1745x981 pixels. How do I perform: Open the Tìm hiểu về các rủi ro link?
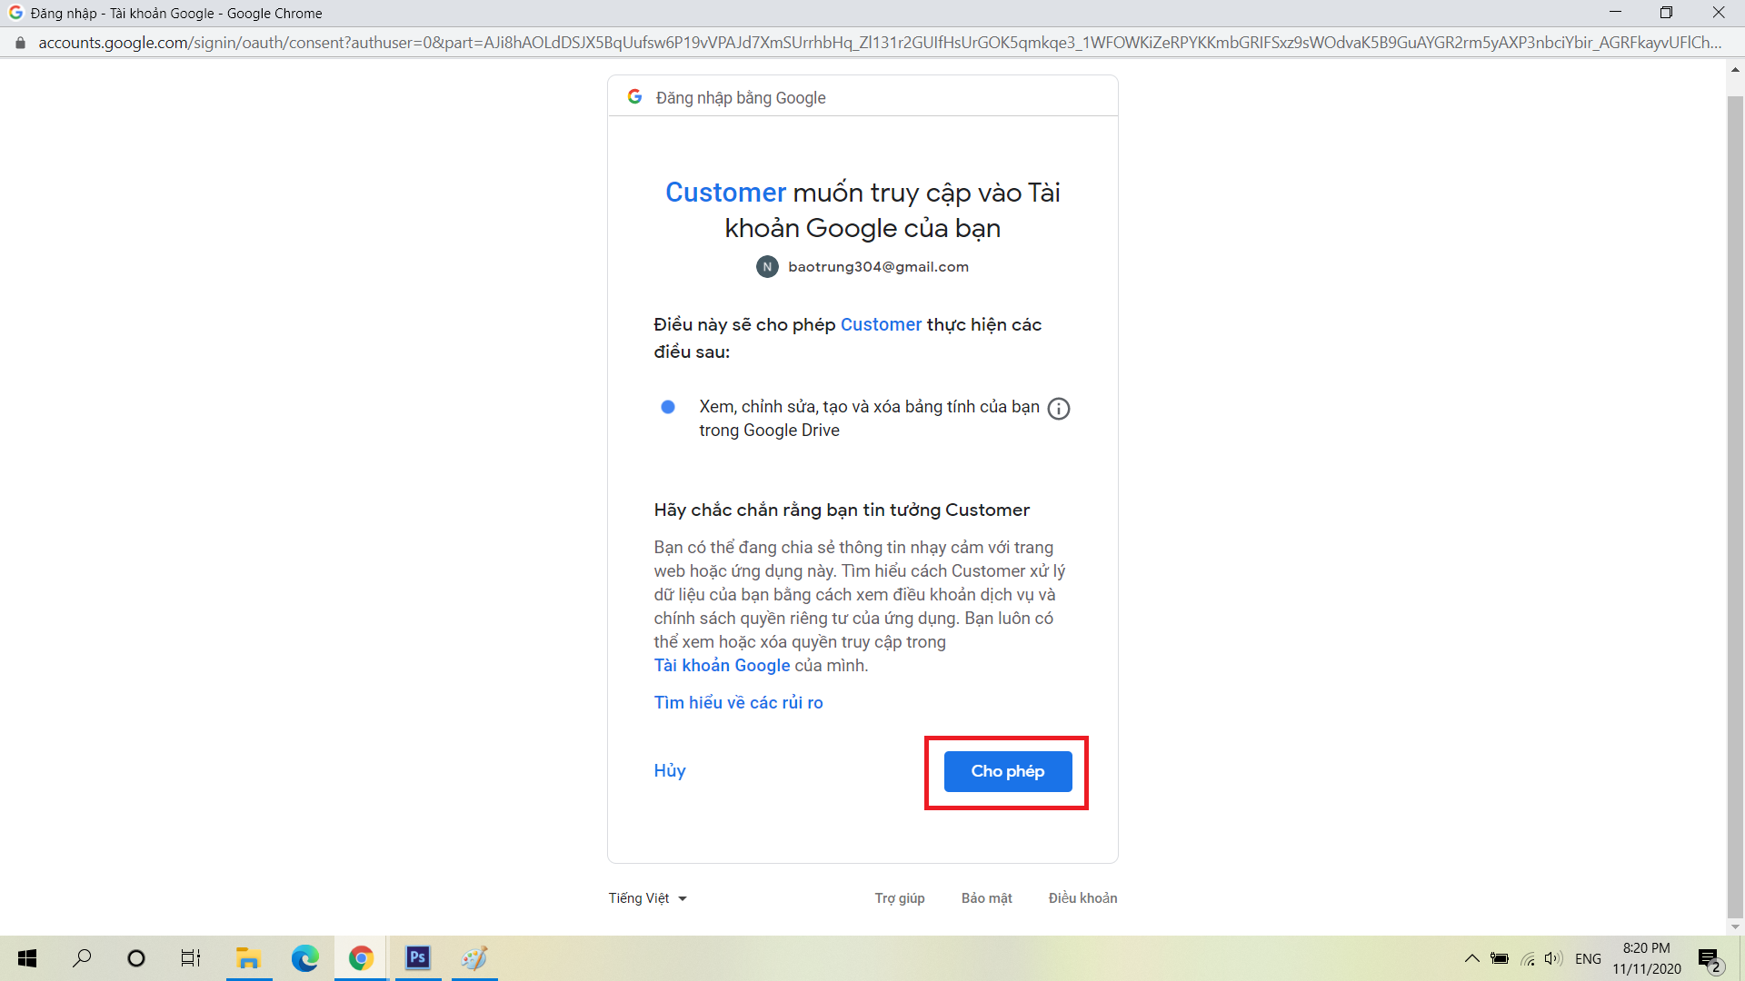tap(738, 703)
